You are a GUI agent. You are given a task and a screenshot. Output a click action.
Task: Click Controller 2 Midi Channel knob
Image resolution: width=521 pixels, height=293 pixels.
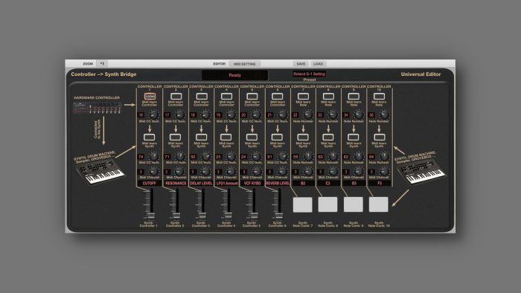point(180,171)
